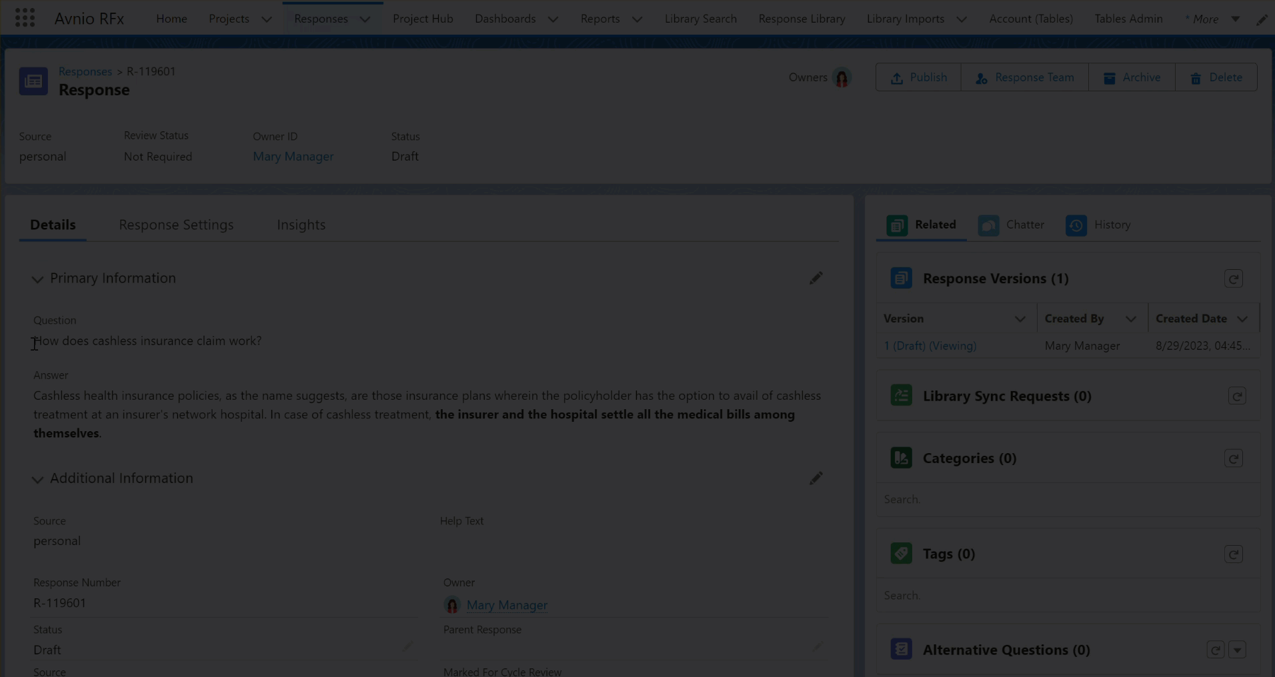Open the Project Hub tab
The width and height of the screenshot is (1275, 677).
pos(423,19)
